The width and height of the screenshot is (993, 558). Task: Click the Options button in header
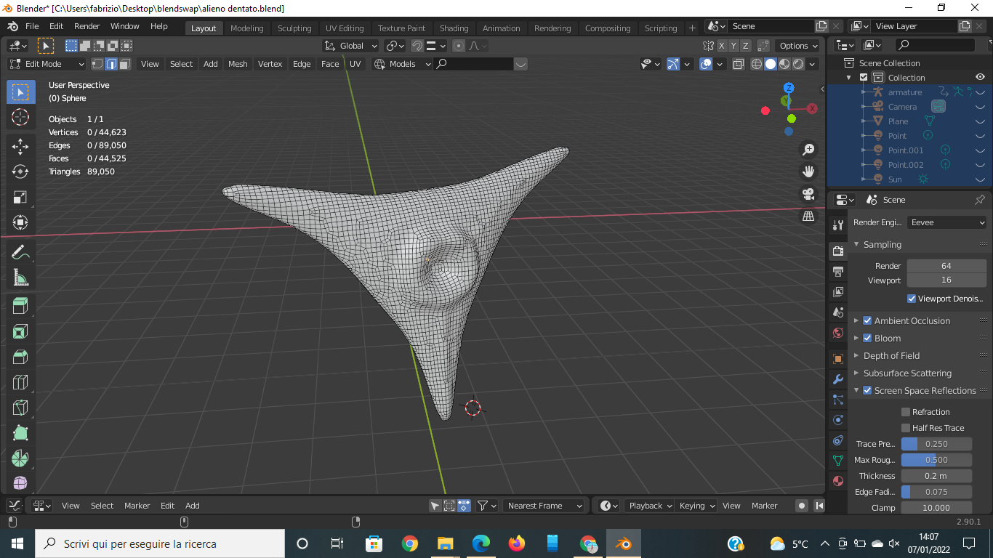797,46
